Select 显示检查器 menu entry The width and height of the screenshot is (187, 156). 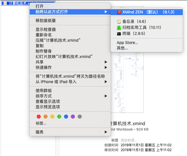coord(70,29)
